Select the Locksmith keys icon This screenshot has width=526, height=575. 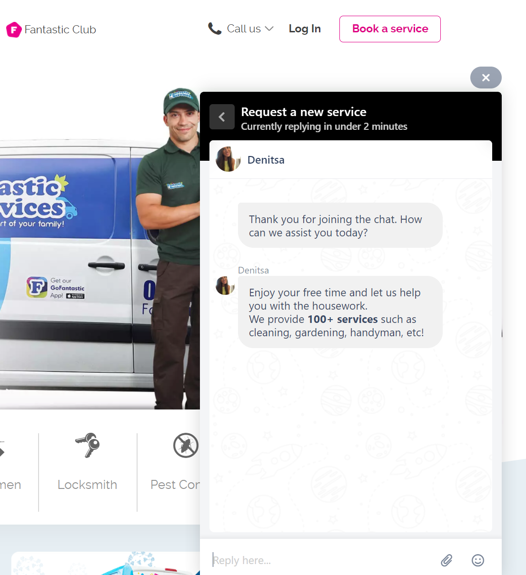pyautogui.click(x=87, y=445)
